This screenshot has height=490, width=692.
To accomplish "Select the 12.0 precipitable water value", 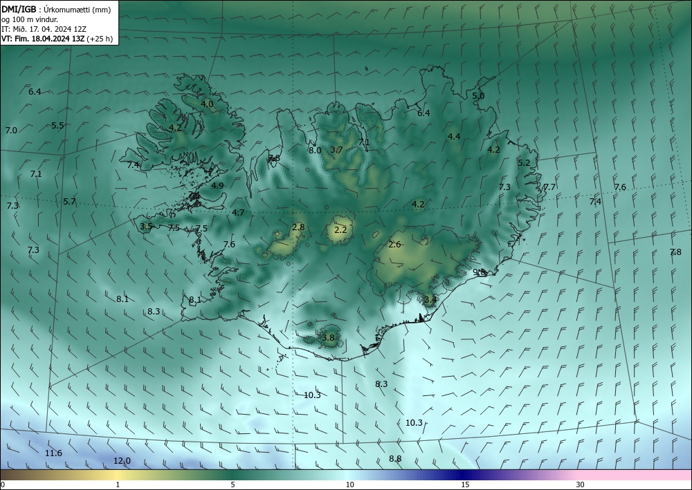I will pos(122,461).
